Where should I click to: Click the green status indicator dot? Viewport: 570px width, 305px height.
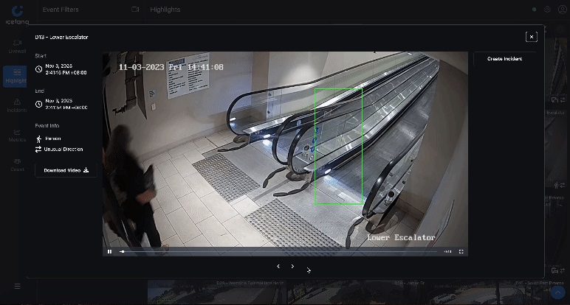[x=534, y=10]
